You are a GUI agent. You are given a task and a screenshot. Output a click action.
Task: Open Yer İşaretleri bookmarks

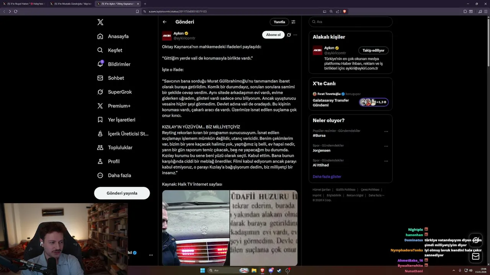116,120
